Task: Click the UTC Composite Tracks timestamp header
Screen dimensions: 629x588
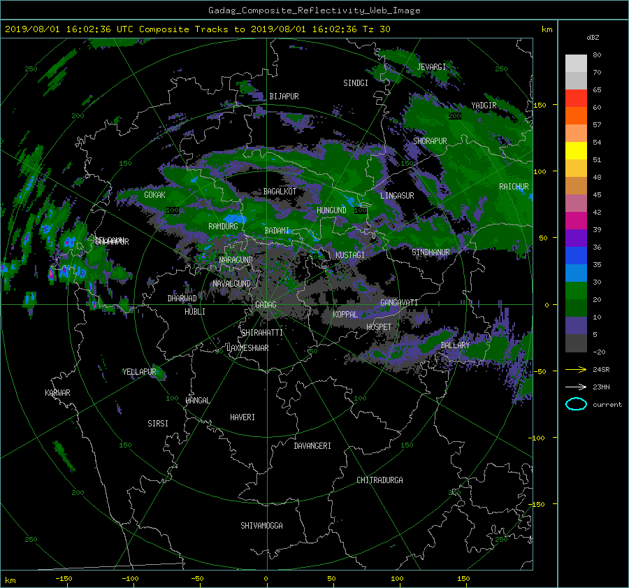Action: click(x=198, y=29)
